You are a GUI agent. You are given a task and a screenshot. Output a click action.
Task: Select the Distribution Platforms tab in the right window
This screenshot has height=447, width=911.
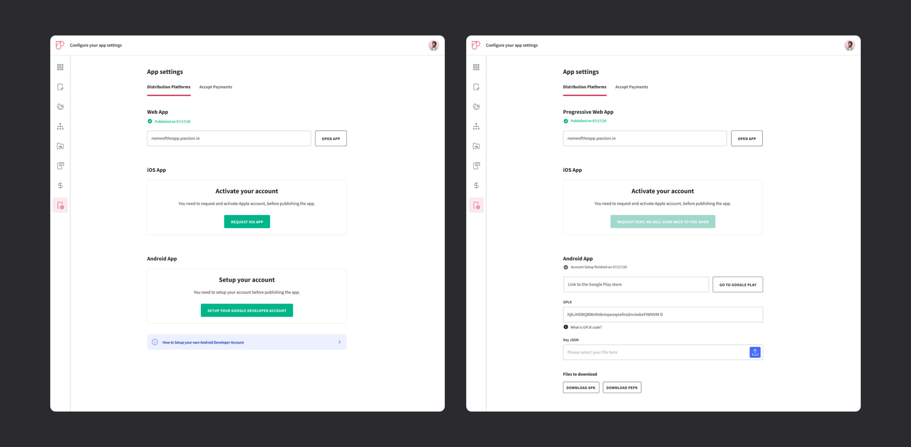584,87
